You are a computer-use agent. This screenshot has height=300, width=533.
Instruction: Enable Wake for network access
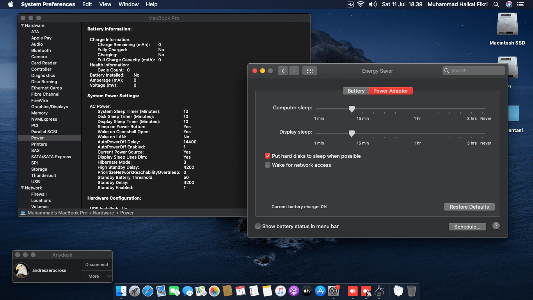268,165
